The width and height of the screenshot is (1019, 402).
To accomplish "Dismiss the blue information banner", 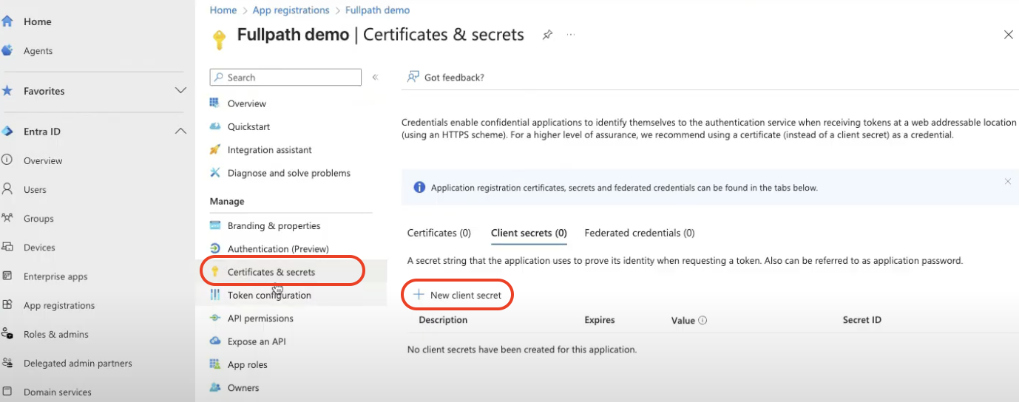I will coord(1007,181).
